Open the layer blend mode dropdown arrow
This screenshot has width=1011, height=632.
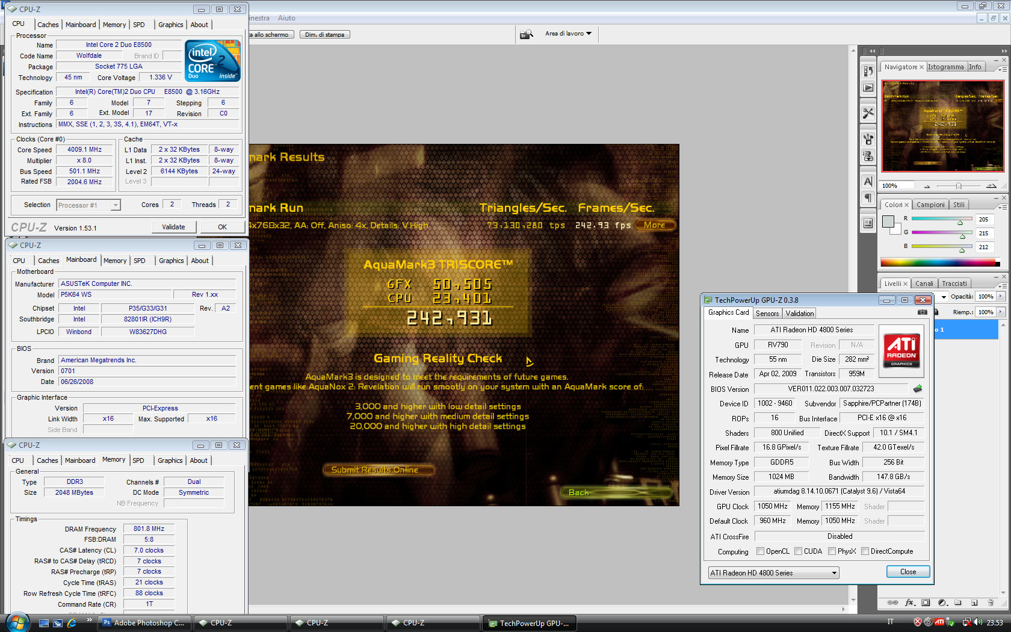pyautogui.click(x=944, y=297)
